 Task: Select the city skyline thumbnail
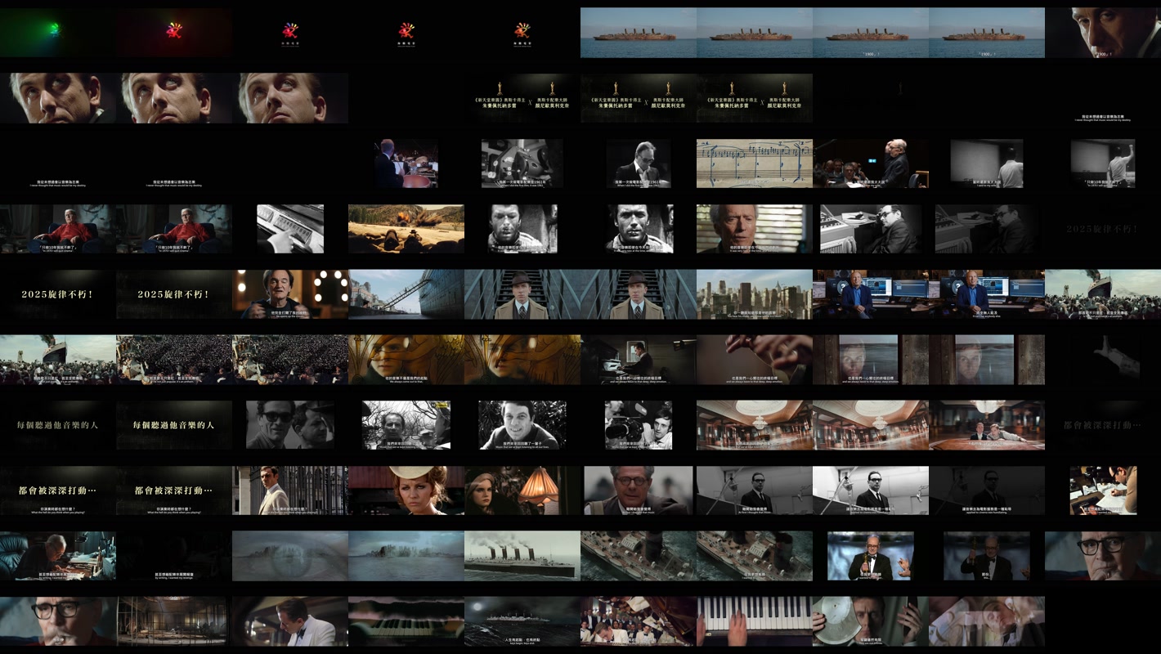click(754, 294)
